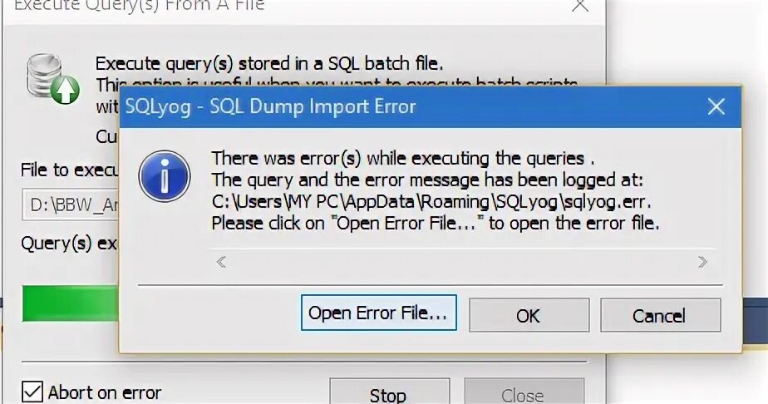The width and height of the screenshot is (768, 404).
Task: Click the File to execute label
Action: pos(70,170)
